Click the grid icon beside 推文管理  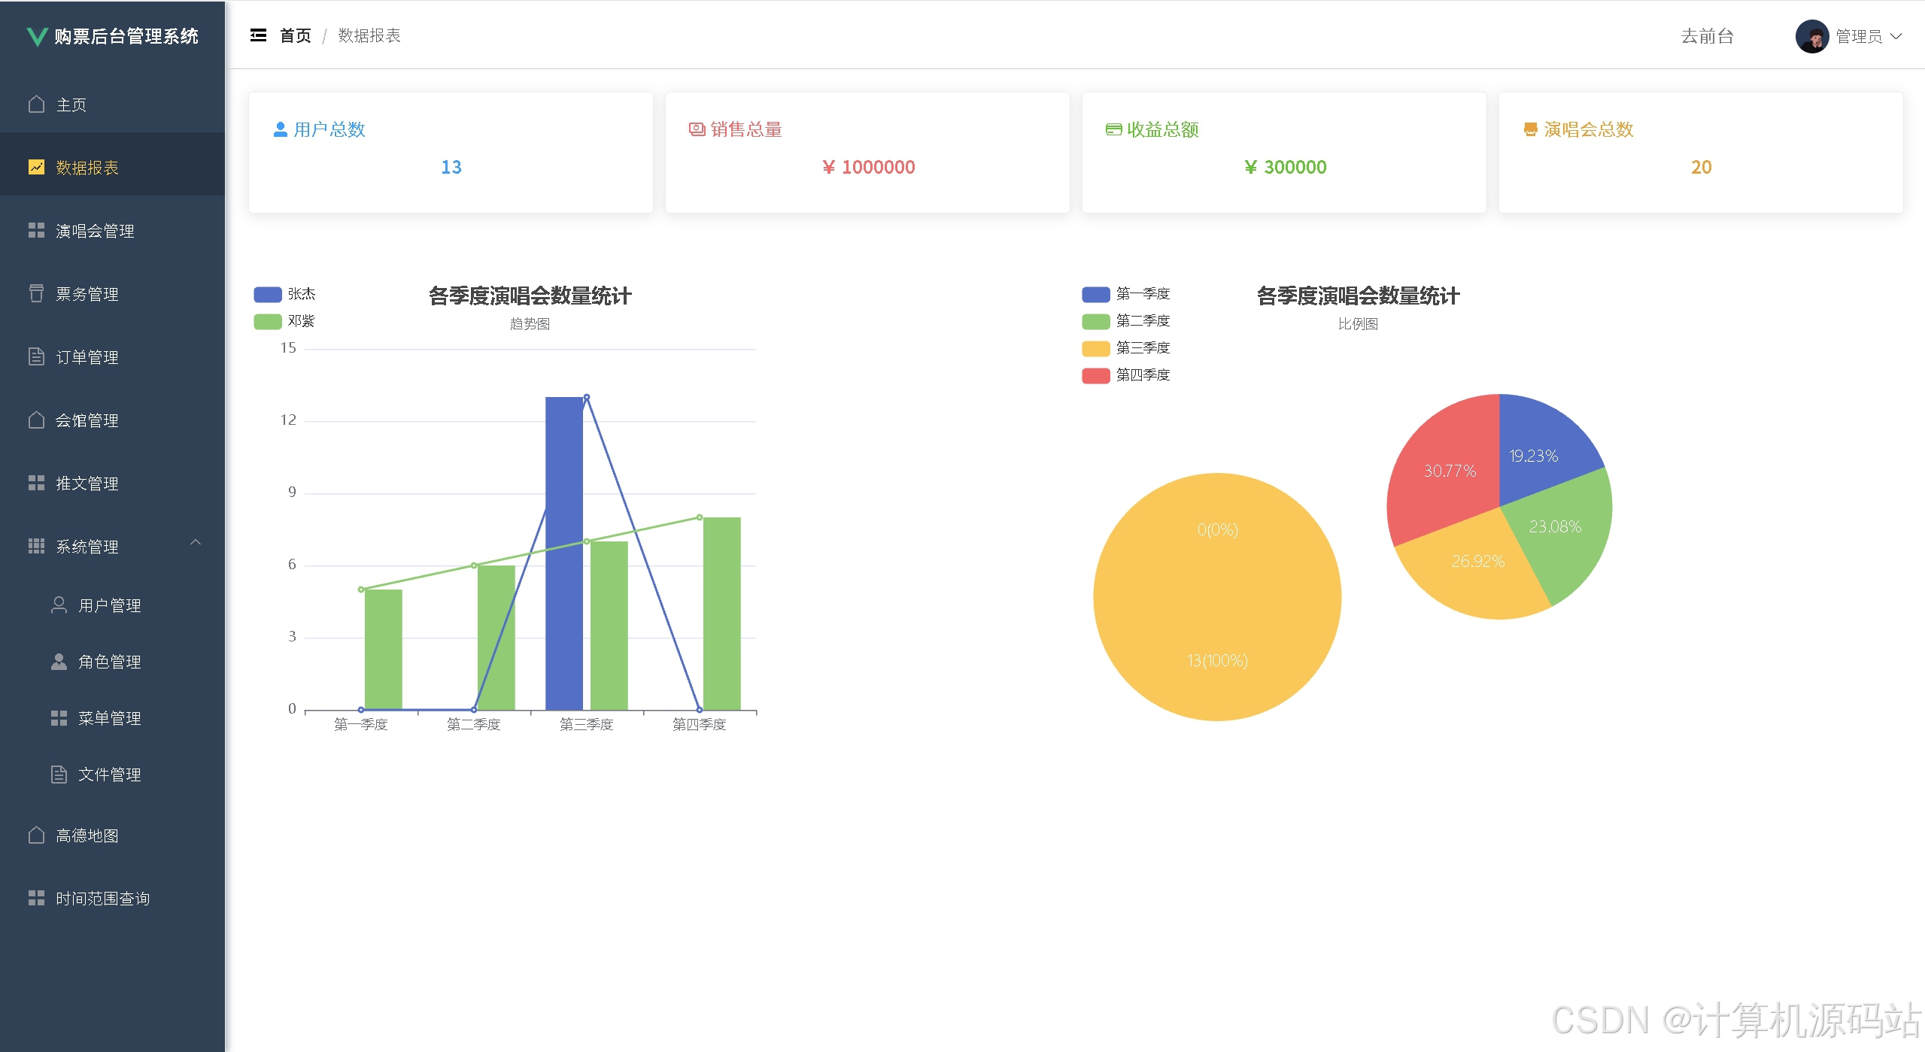click(36, 483)
